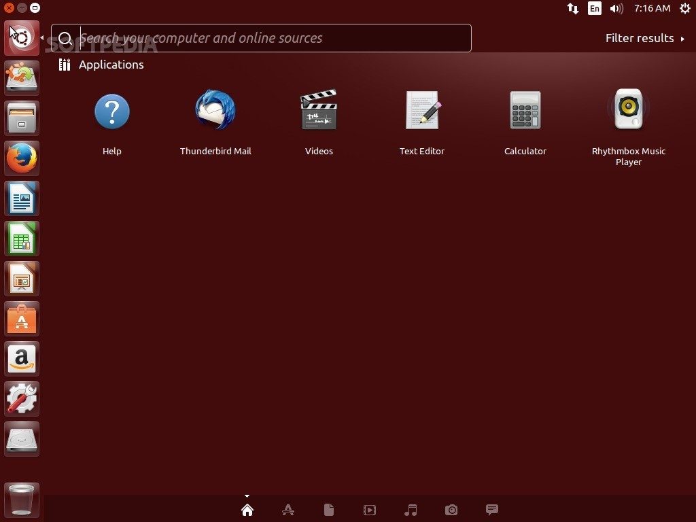The width and height of the screenshot is (696, 522).
Task: Open the session power gear menu
Action: (685, 8)
